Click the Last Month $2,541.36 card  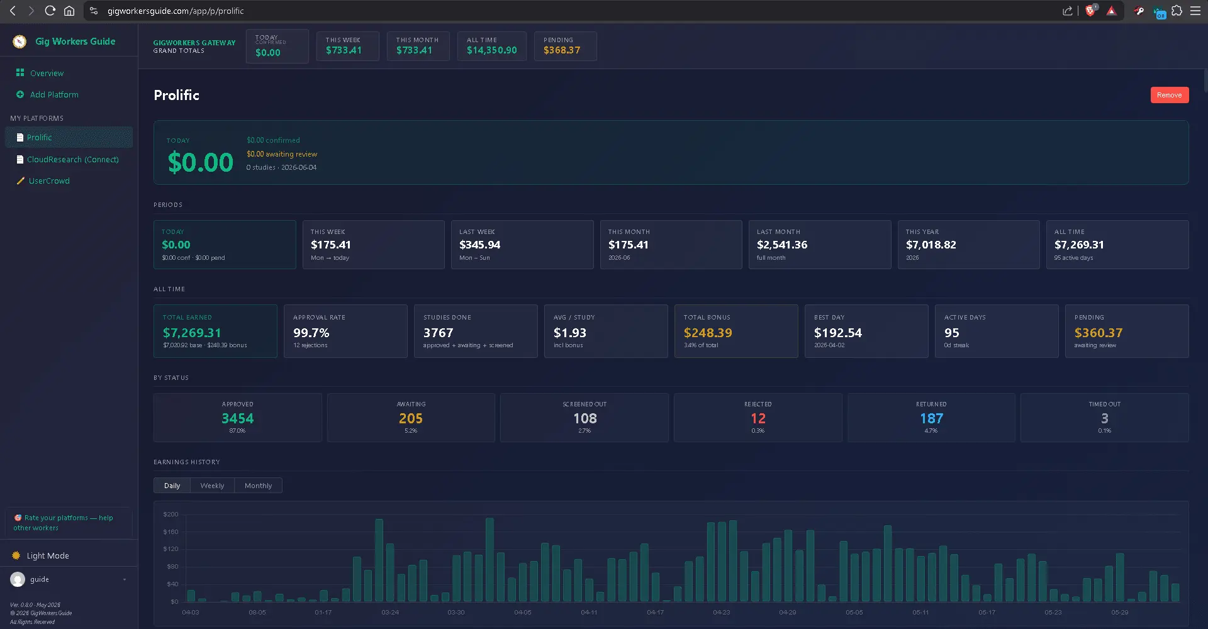coord(820,245)
